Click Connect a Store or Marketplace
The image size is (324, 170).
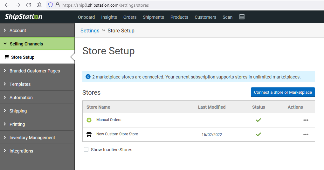tap(283, 92)
